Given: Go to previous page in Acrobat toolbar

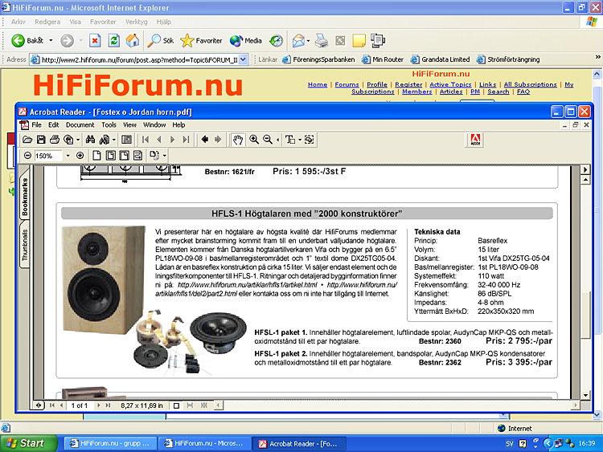Looking at the screenshot, I should pos(159,140).
